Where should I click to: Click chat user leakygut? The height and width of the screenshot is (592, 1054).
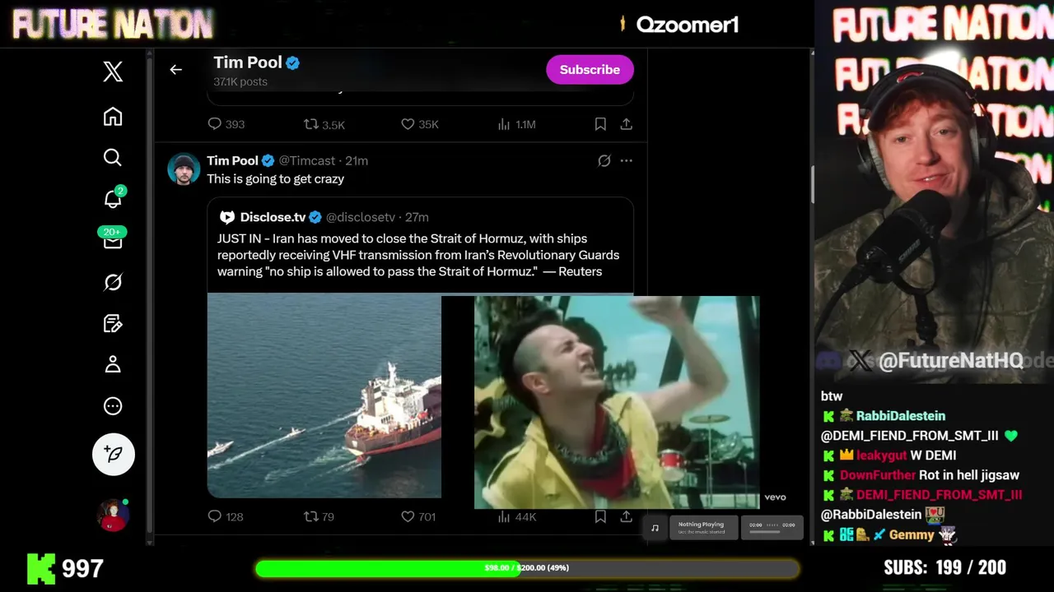tap(881, 456)
